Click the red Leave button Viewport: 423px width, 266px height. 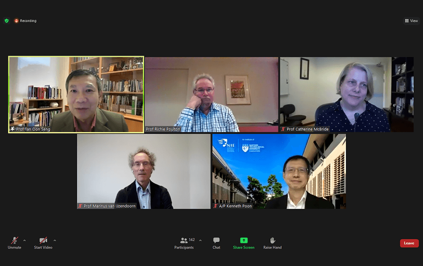(x=409, y=243)
